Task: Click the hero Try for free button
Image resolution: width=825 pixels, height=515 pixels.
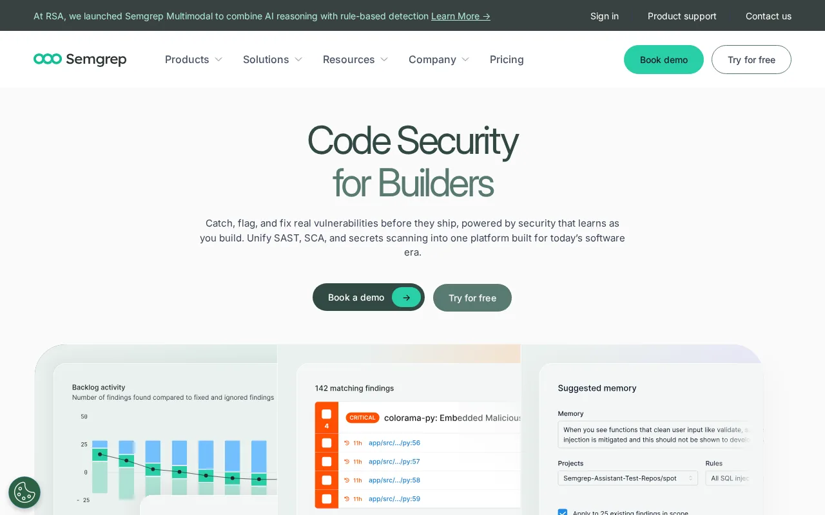Action: (x=472, y=297)
